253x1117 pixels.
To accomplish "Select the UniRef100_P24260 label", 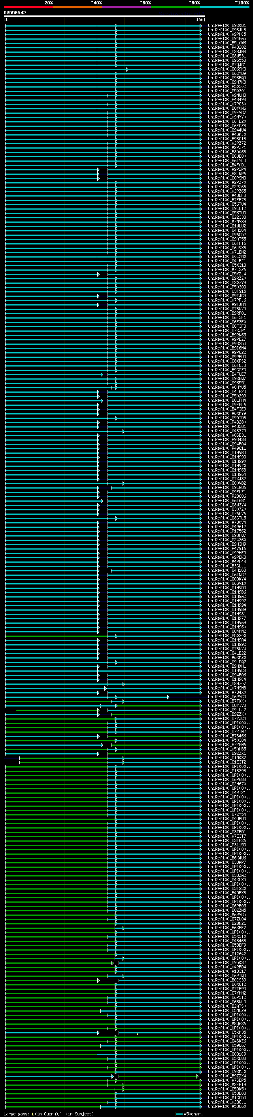I will coord(227,540).
